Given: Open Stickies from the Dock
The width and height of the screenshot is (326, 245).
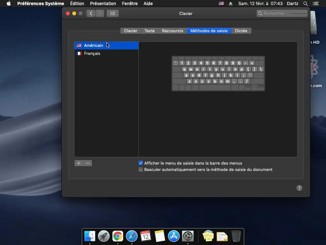Looking at the screenshot, I should tap(208, 236).
